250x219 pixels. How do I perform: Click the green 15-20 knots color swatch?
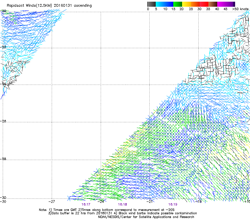178,4
